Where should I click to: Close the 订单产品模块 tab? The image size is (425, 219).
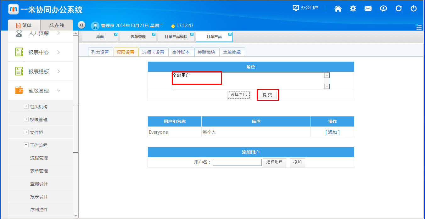[x=192, y=34]
